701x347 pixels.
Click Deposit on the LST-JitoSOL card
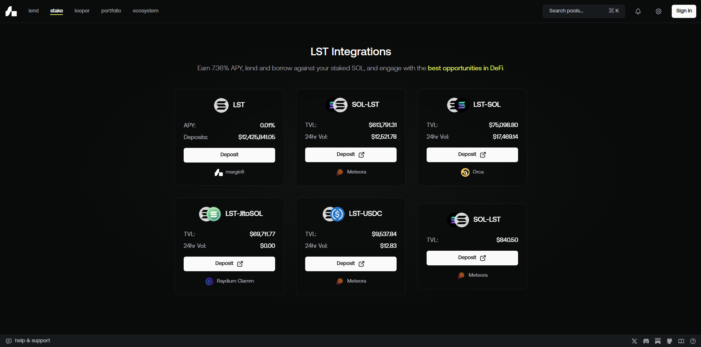click(229, 264)
